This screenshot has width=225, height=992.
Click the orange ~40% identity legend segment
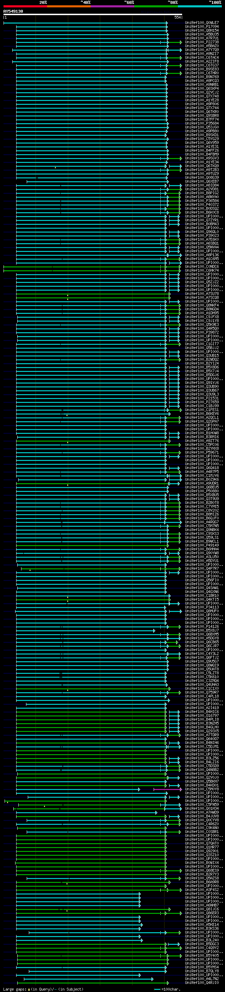point(69,6)
